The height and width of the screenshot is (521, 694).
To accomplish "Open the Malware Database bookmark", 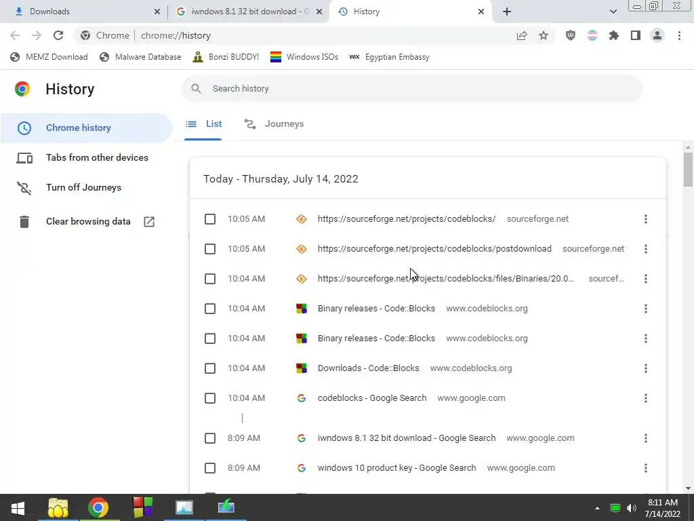I will [140, 57].
